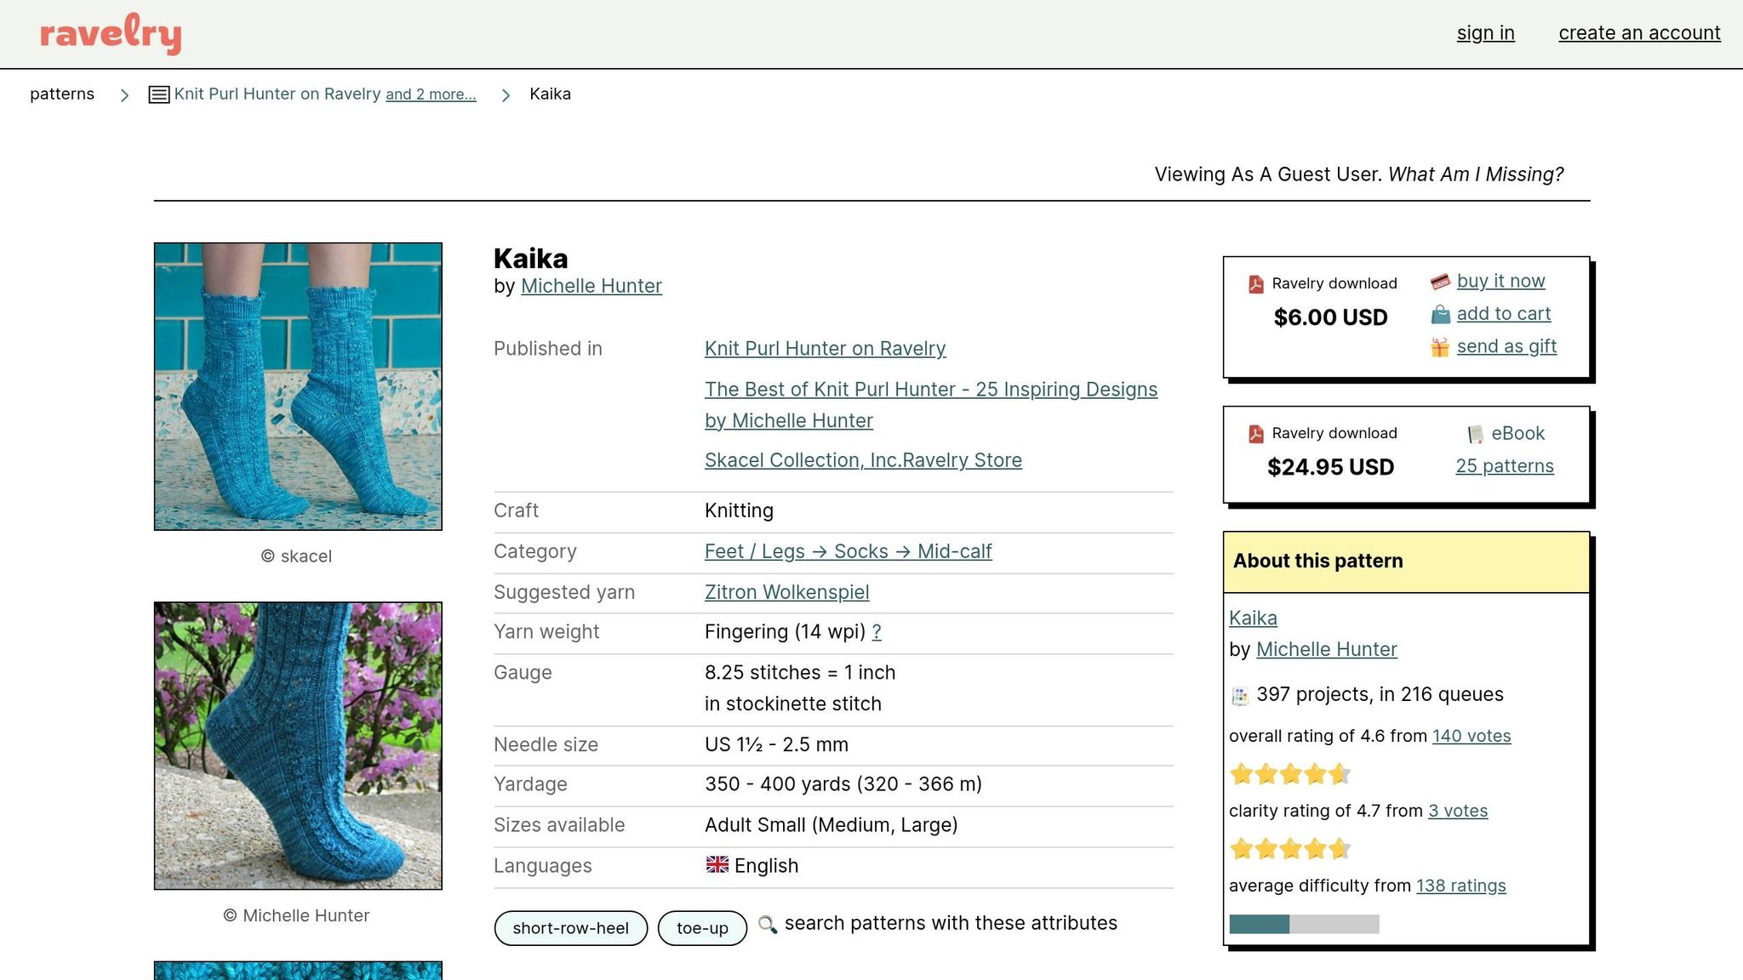The image size is (1743, 980).
Task: Click the PDF icon next to $6.00 Ravelry download
Action: (1256, 284)
